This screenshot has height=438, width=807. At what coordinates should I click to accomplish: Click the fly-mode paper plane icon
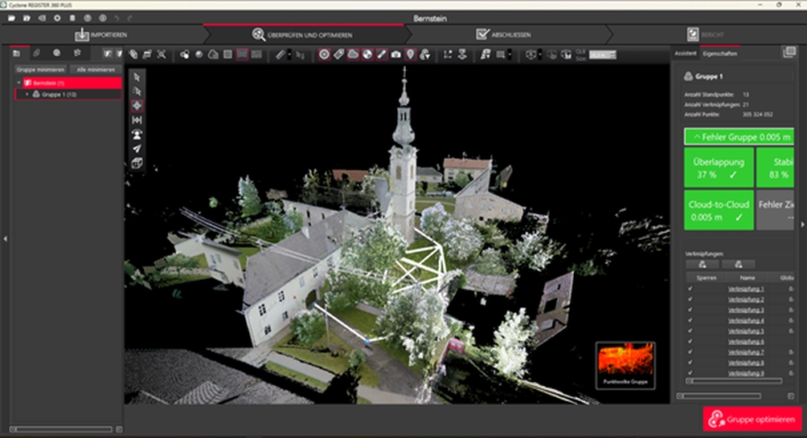tap(137, 148)
